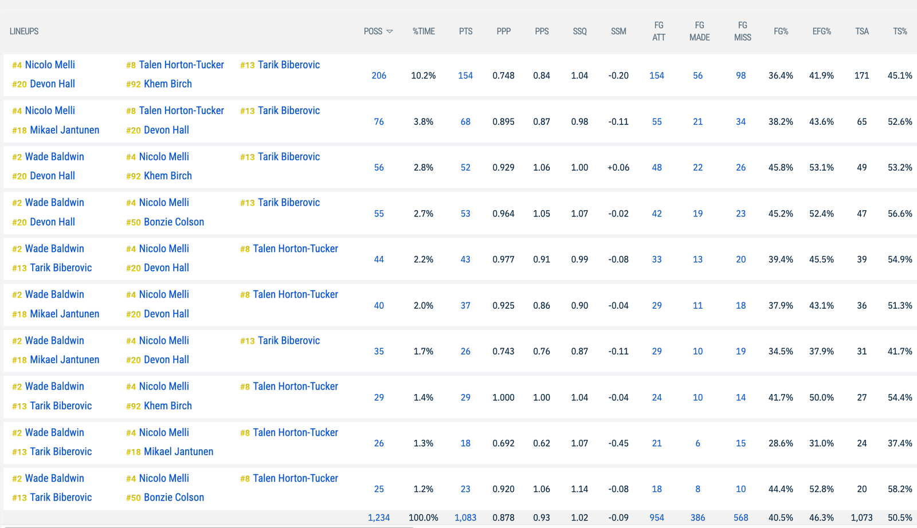Viewport: 917px width, 528px height.
Task: Open FG MISS value 98 link
Action: pos(741,76)
